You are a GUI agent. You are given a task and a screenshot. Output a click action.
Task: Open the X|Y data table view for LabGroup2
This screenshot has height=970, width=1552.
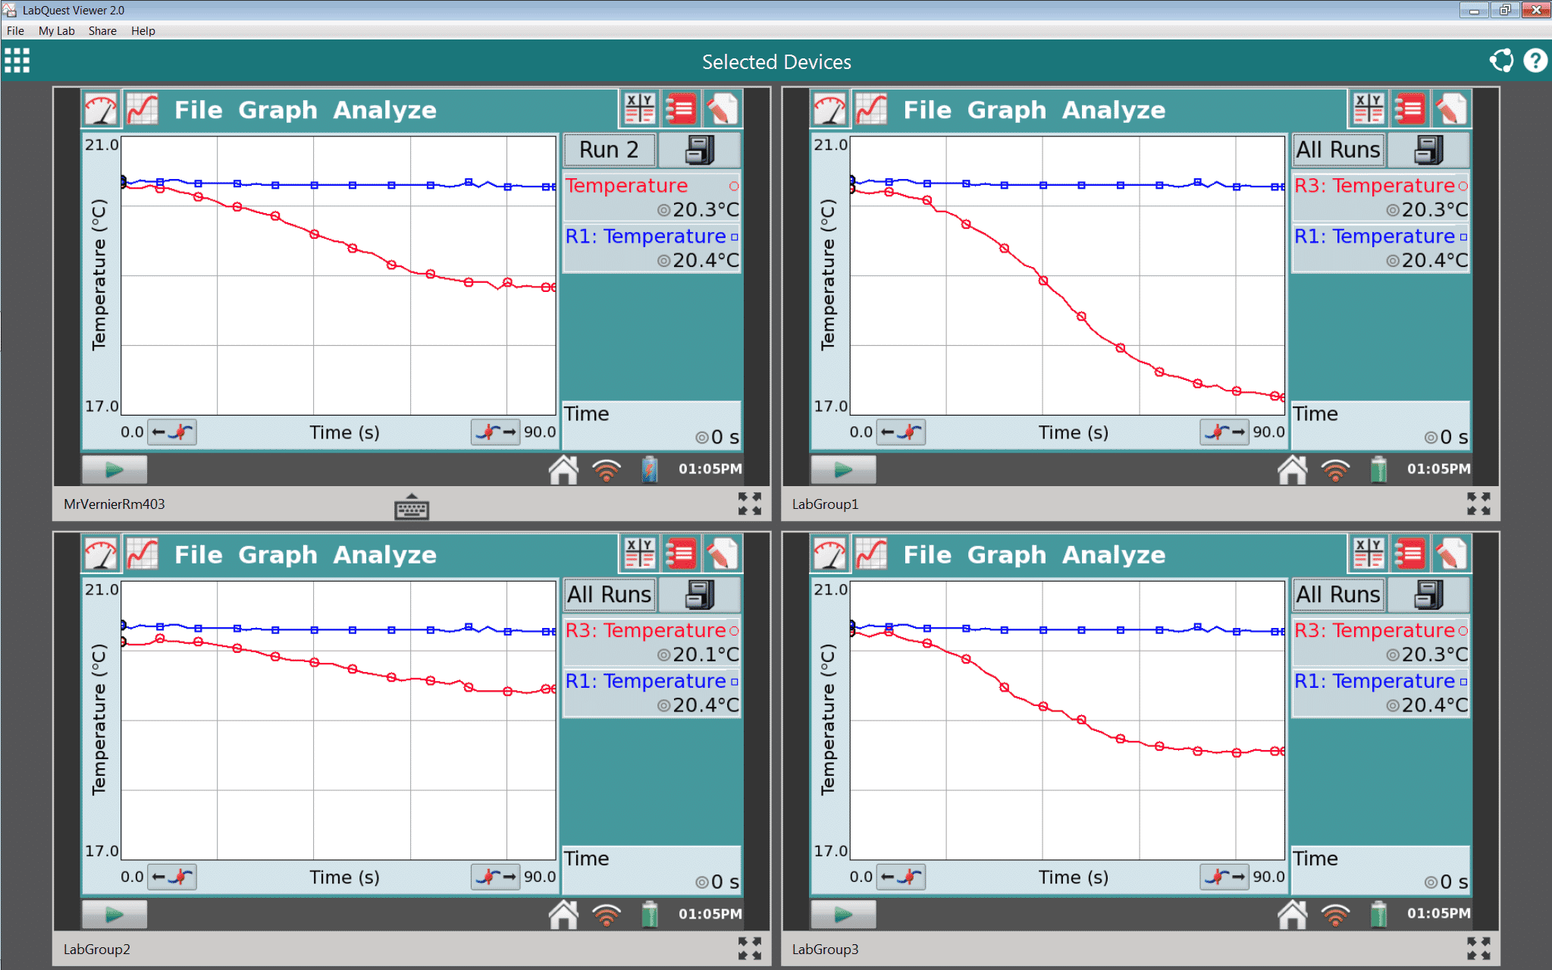639,553
